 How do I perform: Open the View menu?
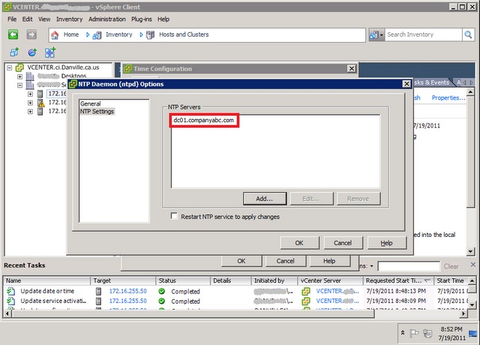(44, 19)
